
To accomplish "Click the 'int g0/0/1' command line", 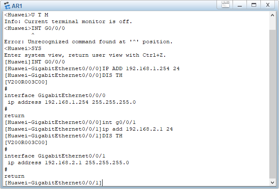I will pos(70,122).
